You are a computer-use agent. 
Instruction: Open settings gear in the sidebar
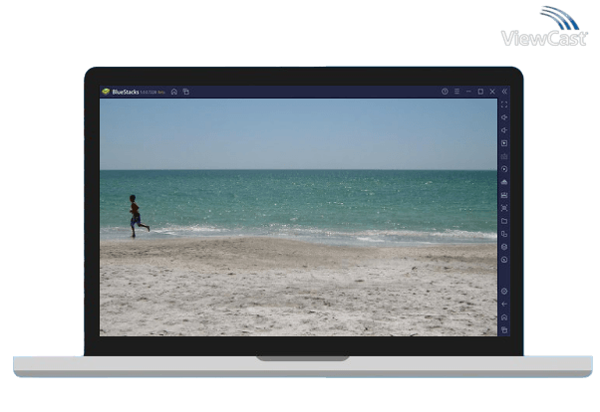[504, 291]
